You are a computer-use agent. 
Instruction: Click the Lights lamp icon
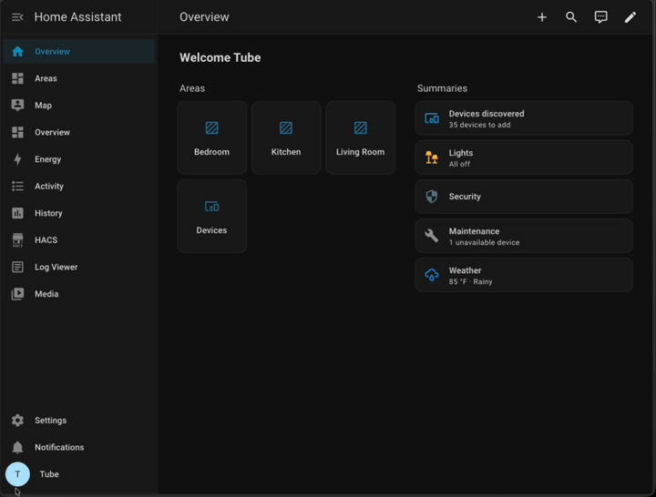(432, 157)
